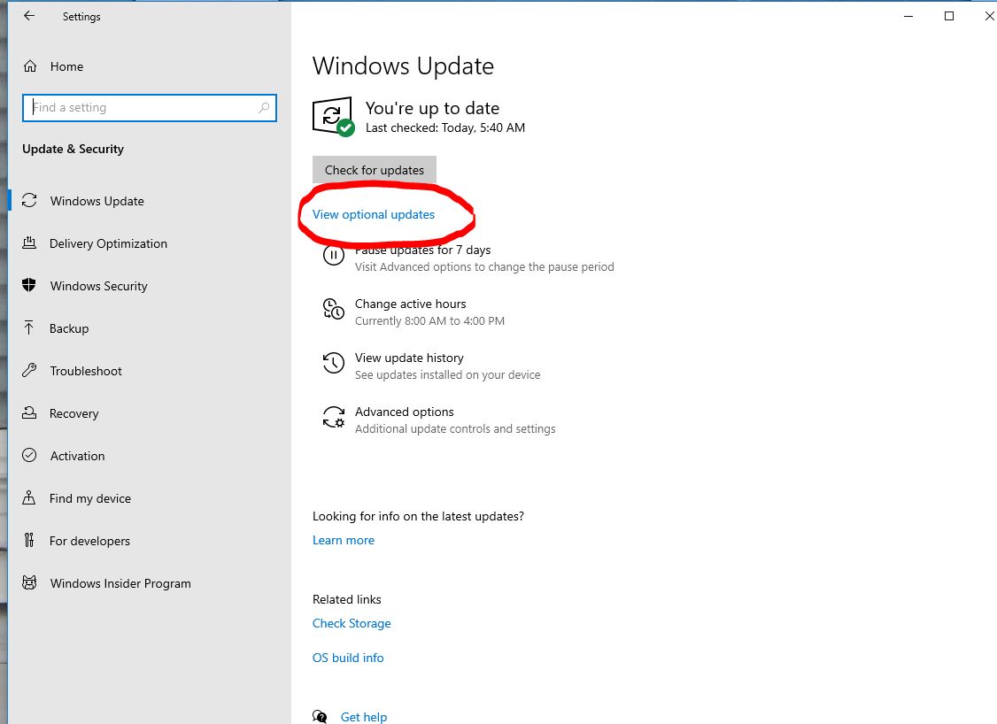Click the Windows Insider Program cat icon
Image resolution: width=997 pixels, height=724 pixels.
coord(29,582)
